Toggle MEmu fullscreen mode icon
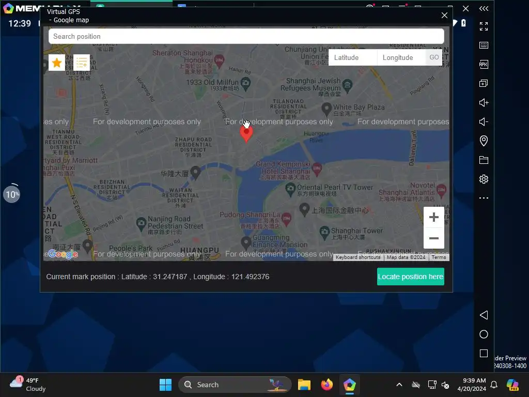Viewport: 529px width, 397px height. pyautogui.click(x=484, y=26)
